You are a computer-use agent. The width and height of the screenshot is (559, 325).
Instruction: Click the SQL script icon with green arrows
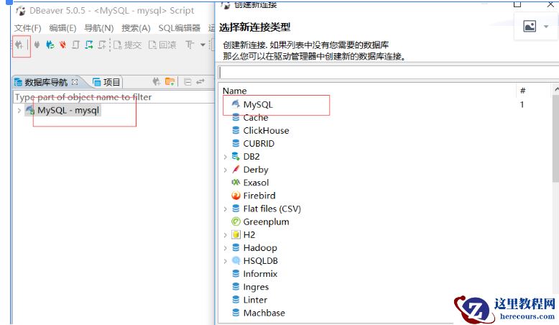89,45
